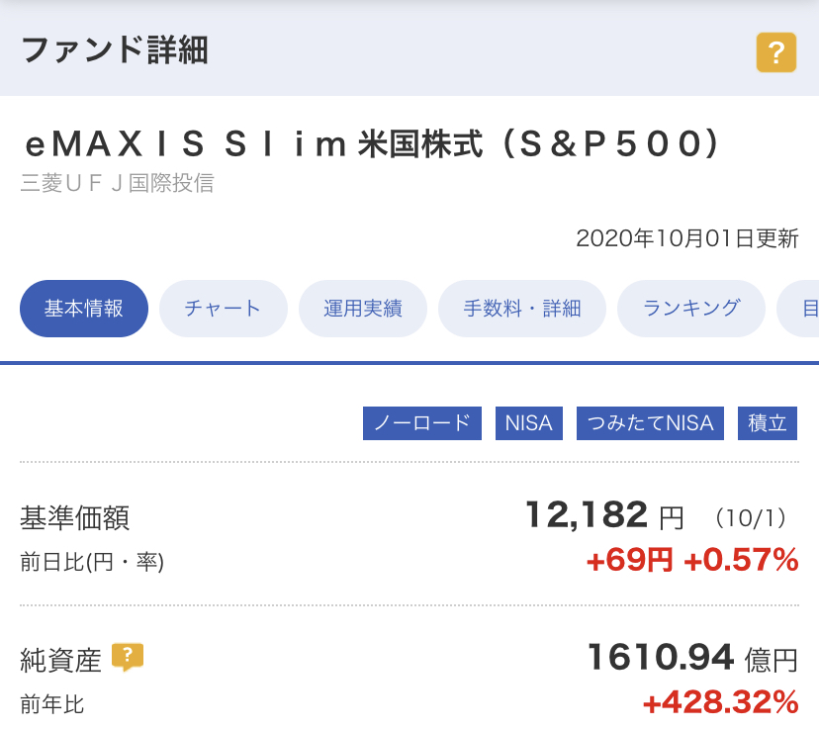Viewport: 819px width, 730px height.
Task: Click the NISA tag
Action: 528,423
